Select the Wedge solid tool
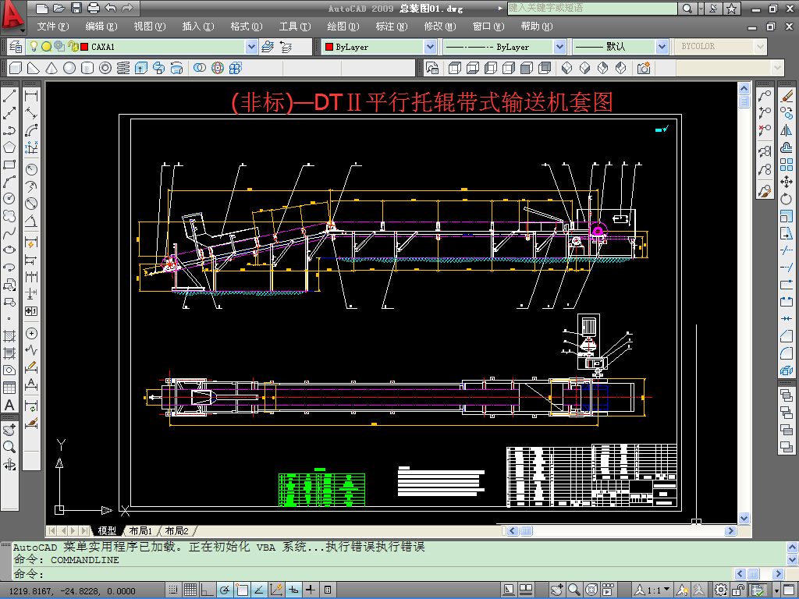The height and width of the screenshot is (599, 799). coord(34,69)
